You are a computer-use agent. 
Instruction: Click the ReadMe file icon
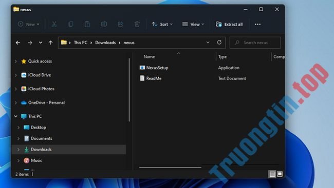(142, 78)
